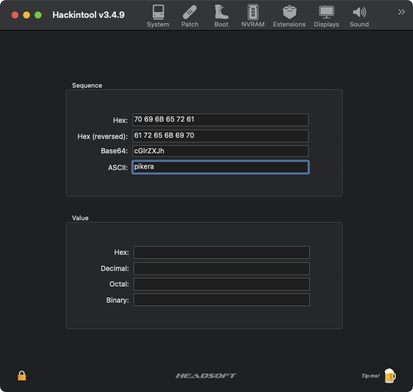This screenshot has width=413, height=392.
Task: Zoom window using green button
Action: pos(38,15)
